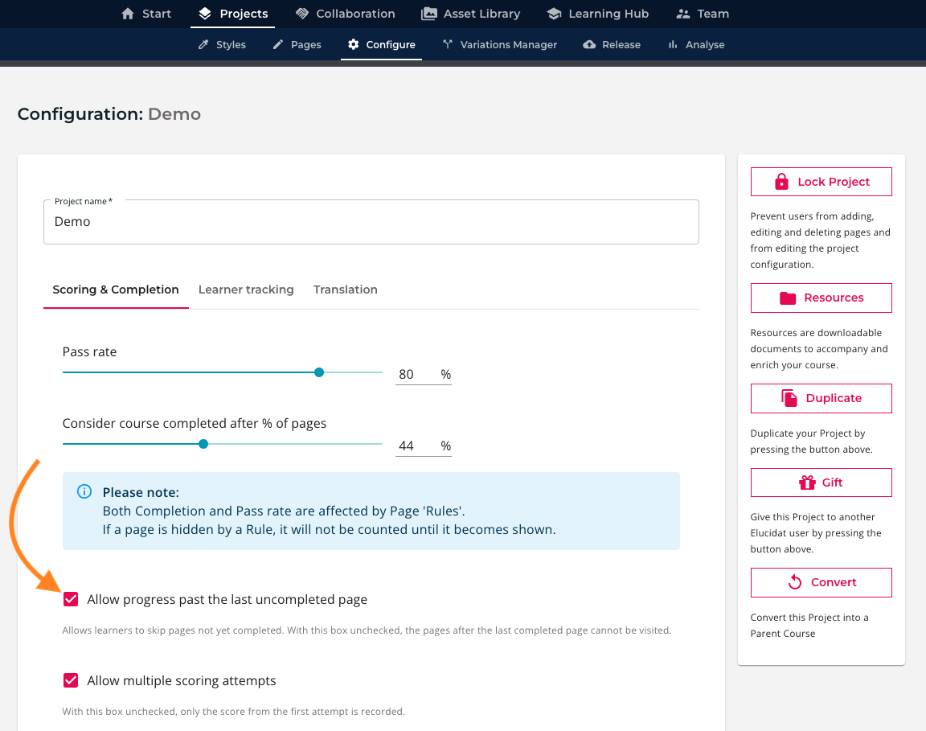Click the Team people icon

683,14
